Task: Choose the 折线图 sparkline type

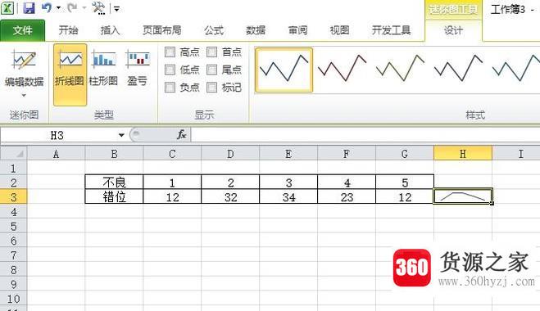Action: [70, 74]
